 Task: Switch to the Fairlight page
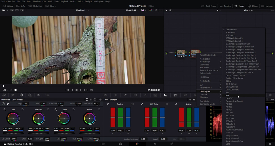(x=155, y=144)
